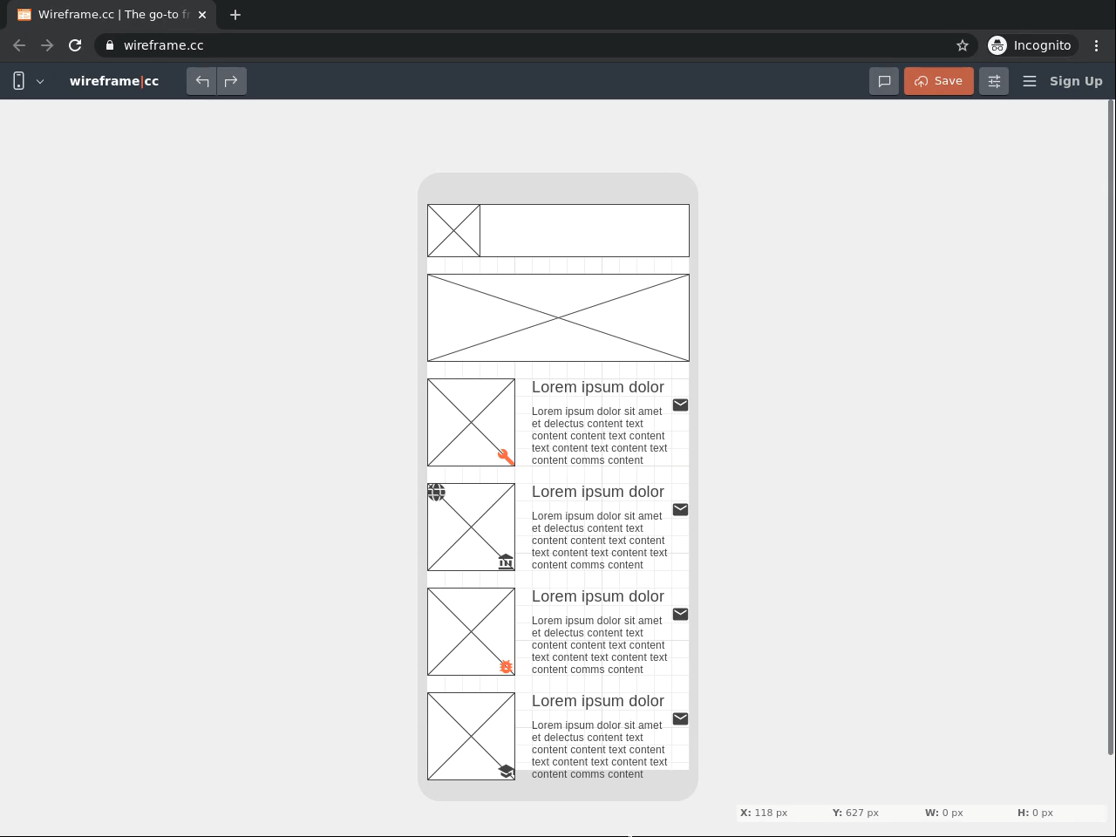Save the wireframe
1116x837 pixels.
pos(939,81)
